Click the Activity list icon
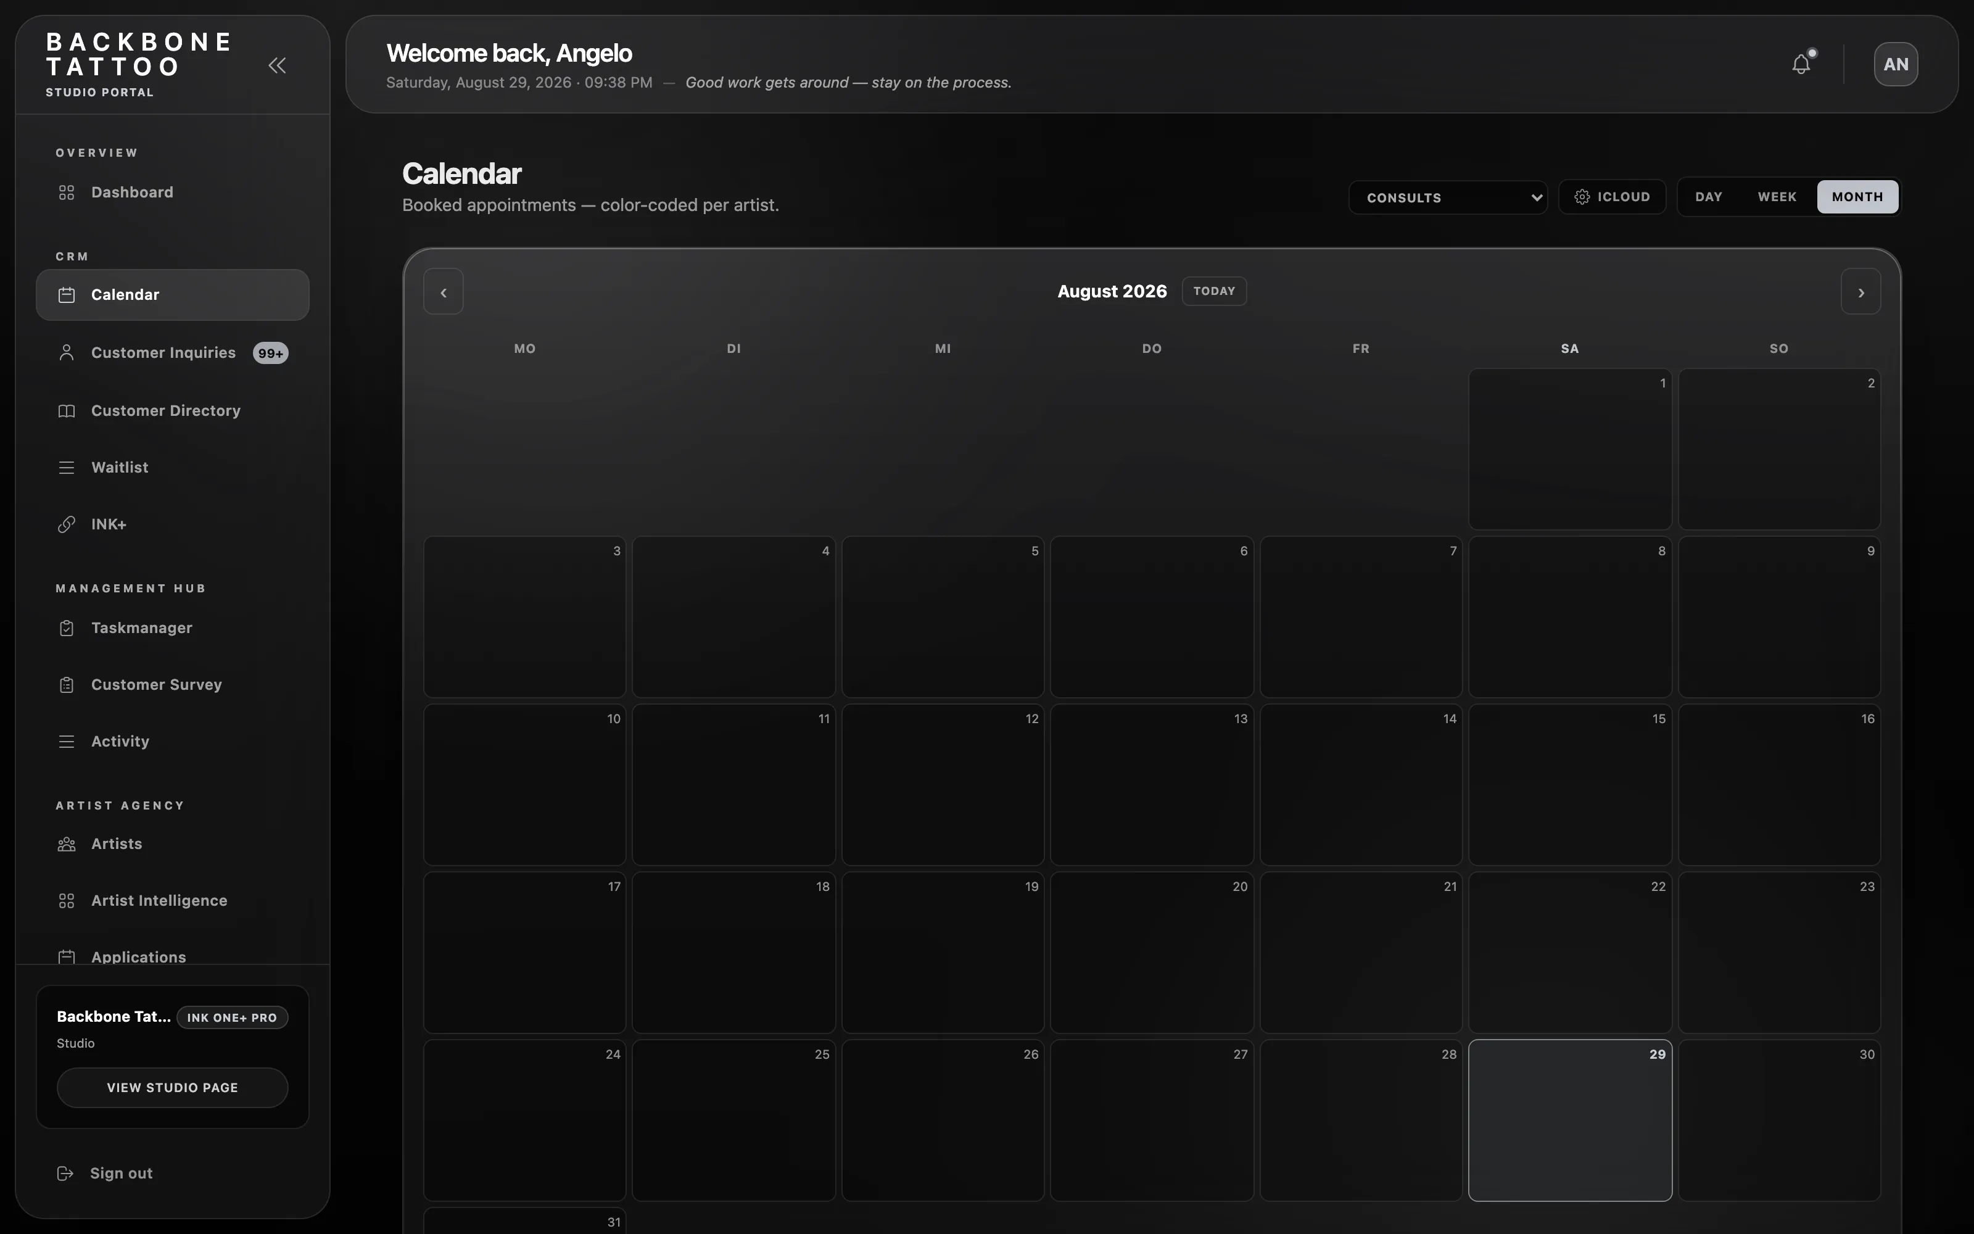This screenshot has height=1234, width=1974. pyautogui.click(x=67, y=741)
